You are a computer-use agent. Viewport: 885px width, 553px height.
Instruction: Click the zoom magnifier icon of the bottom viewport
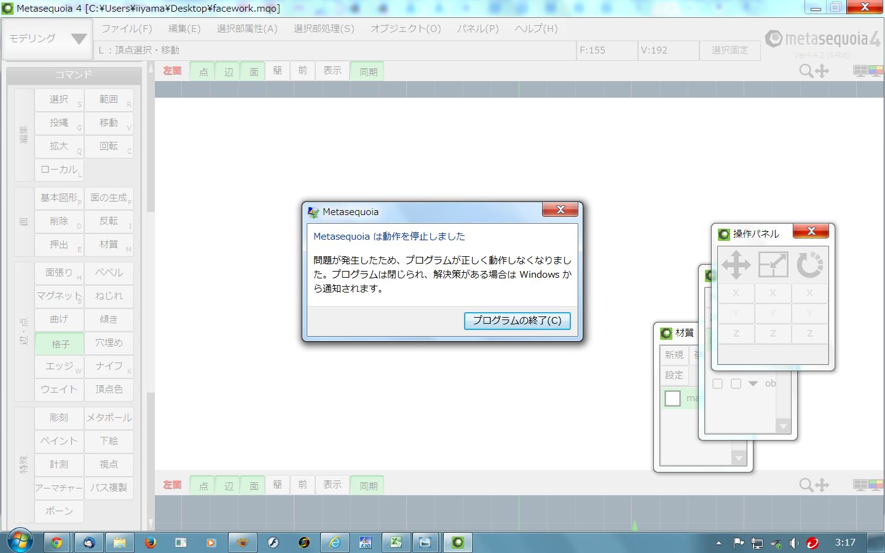pyautogui.click(x=806, y=485)
